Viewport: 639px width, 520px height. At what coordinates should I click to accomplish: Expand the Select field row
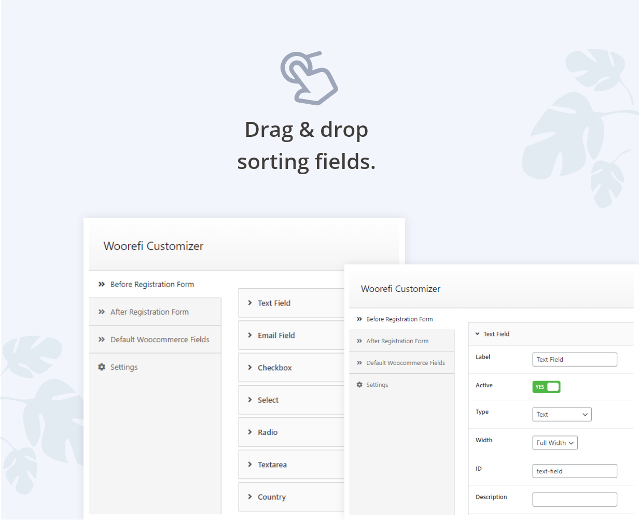(291, 400)
